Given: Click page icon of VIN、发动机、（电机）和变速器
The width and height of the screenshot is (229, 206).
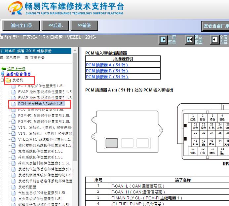Looking at the screenshot, I should (14, 134).
